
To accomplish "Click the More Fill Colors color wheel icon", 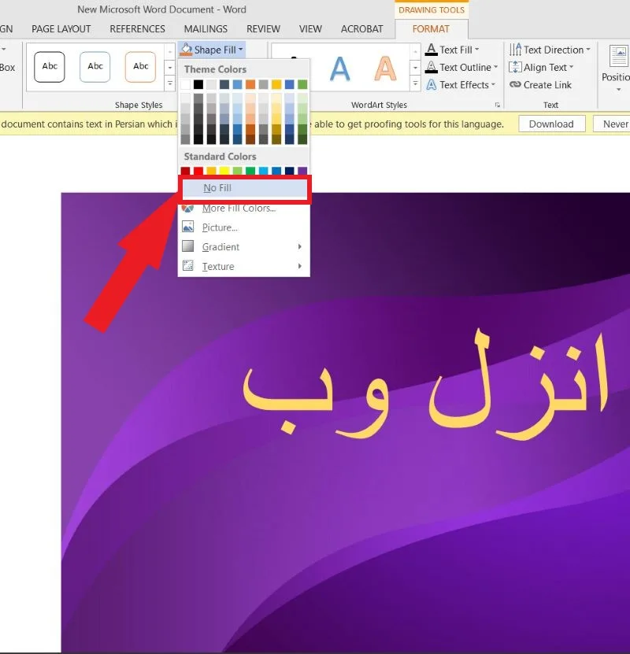I will [x=187, y=208].
